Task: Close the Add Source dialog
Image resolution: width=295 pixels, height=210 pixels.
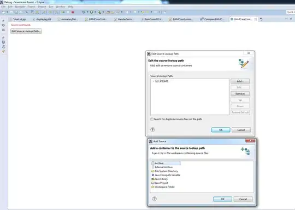Action: (250, 141)
